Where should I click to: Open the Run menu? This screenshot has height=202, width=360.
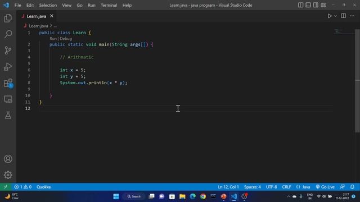click(91, 5)
